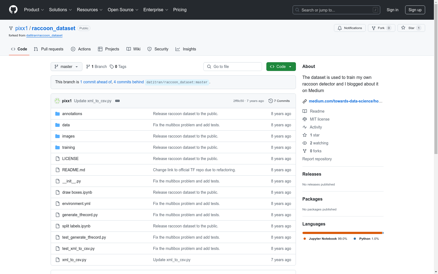Click the 4 commits behind link
Screen dimensions: 438x274
point(129,82)
